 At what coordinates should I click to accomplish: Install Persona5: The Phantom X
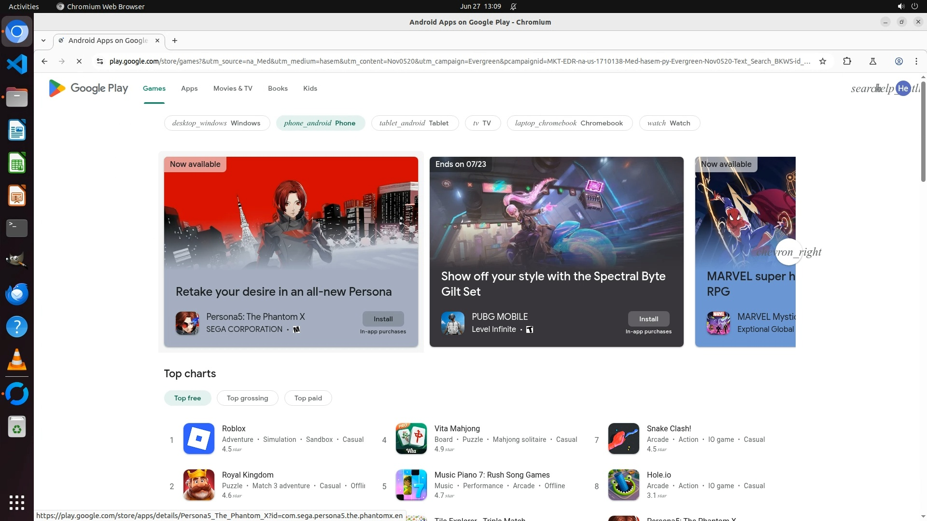[x=383, y=319]
